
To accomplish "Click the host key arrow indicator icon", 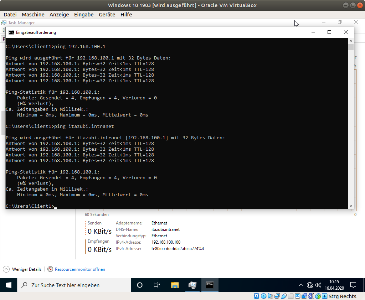I will coord(324,296).
